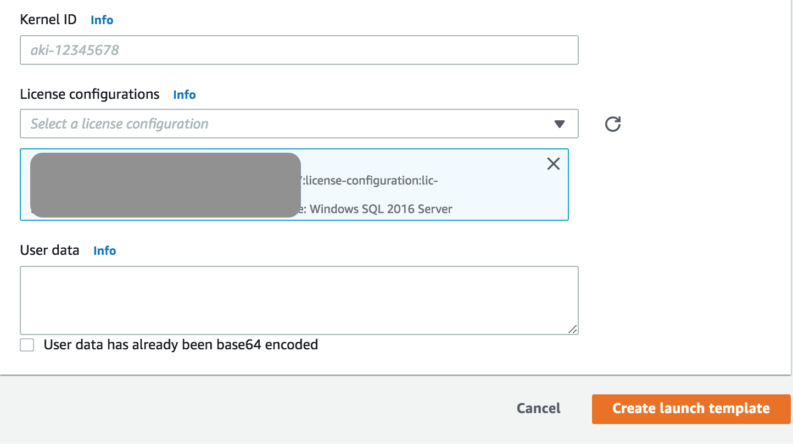793x446 pixels.
Task: Remove the selected Windows SQL 2016 license
Action: tap(554, 164)
